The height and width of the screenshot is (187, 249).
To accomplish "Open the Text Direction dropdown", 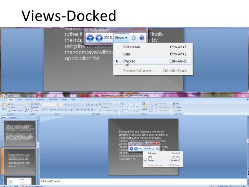I will [x=106, y=104].
